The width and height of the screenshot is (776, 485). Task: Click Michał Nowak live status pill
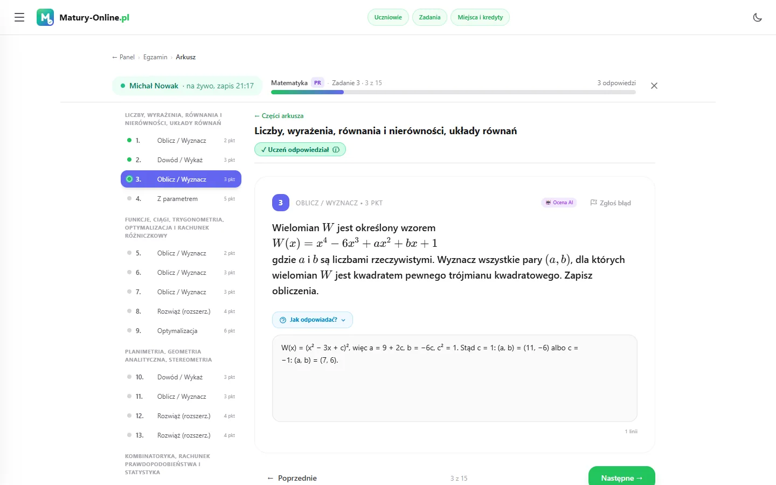[x=187, y=86]
